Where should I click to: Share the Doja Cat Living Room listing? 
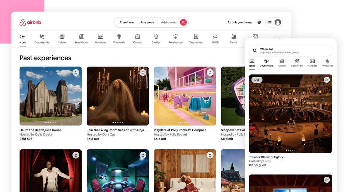(x=143, y=73)
